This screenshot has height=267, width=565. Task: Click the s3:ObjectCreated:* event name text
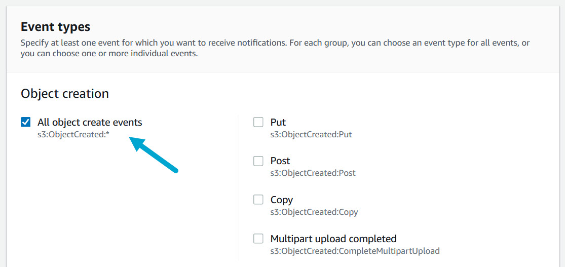73,134
